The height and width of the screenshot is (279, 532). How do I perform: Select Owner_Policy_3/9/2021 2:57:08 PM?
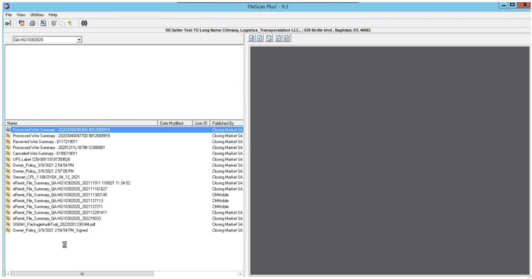click(x=43, y=171)
